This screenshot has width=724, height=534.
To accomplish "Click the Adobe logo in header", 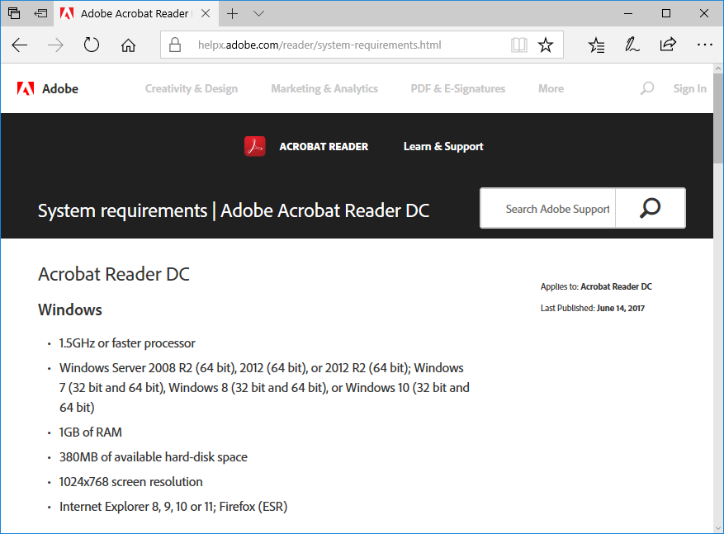I will tap(26, 88).
